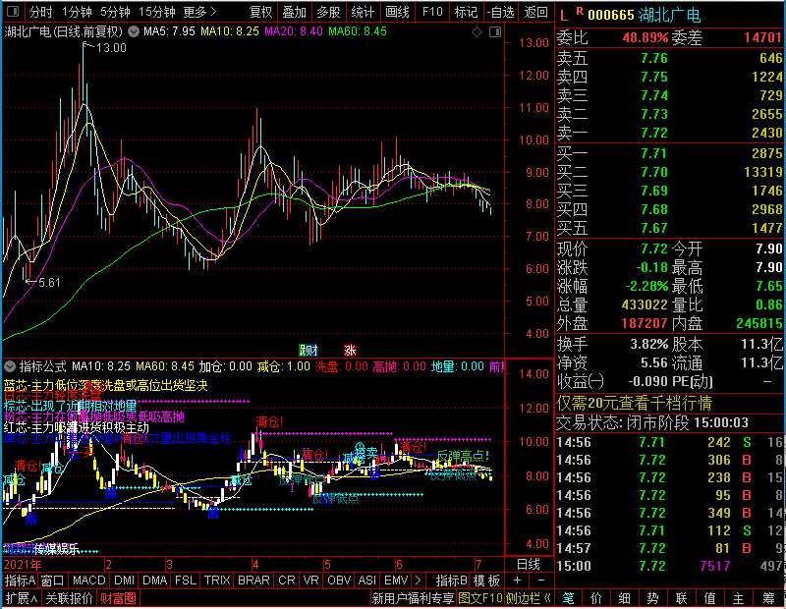Viewport: 786px width, 609px height.
Task: Switch the indicator to CR
Action: pos(287,581)
